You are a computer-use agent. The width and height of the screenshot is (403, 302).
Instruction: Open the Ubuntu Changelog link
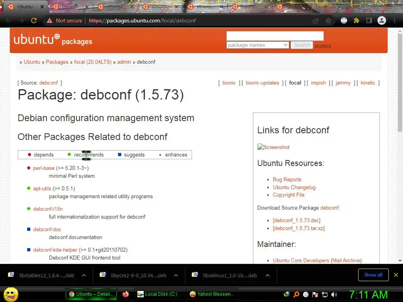[294, 187]
